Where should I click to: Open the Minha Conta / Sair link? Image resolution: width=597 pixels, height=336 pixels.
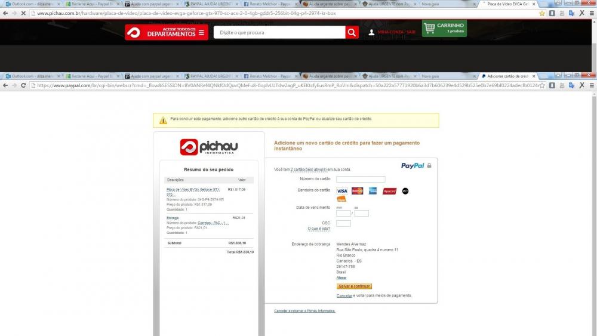tap(396, 32)
